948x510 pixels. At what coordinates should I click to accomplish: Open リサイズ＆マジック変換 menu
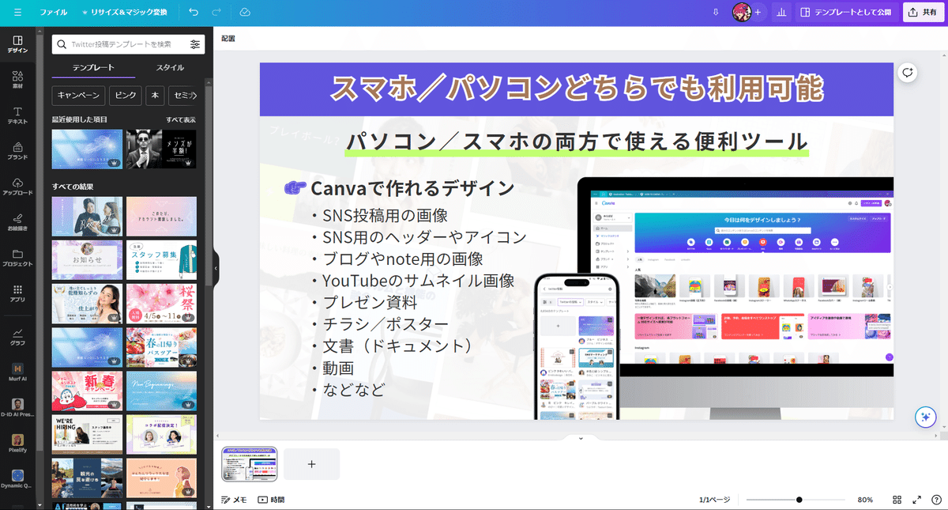click(x=125, y=13)
